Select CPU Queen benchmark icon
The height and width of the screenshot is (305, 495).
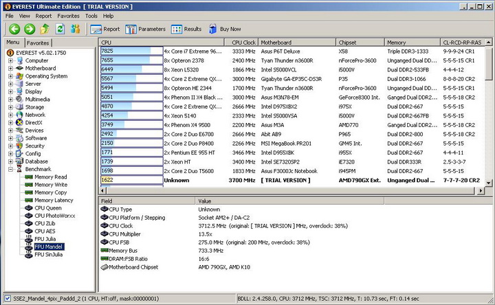pyautogui.click(x=29, y=208)
